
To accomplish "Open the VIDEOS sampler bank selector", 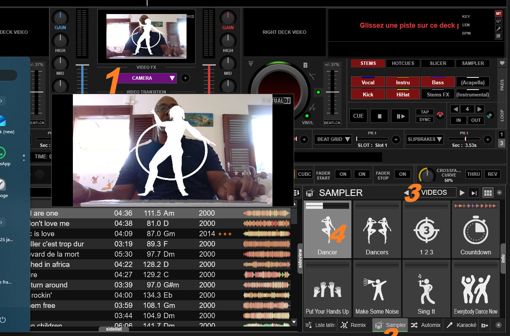I will 434,192.
